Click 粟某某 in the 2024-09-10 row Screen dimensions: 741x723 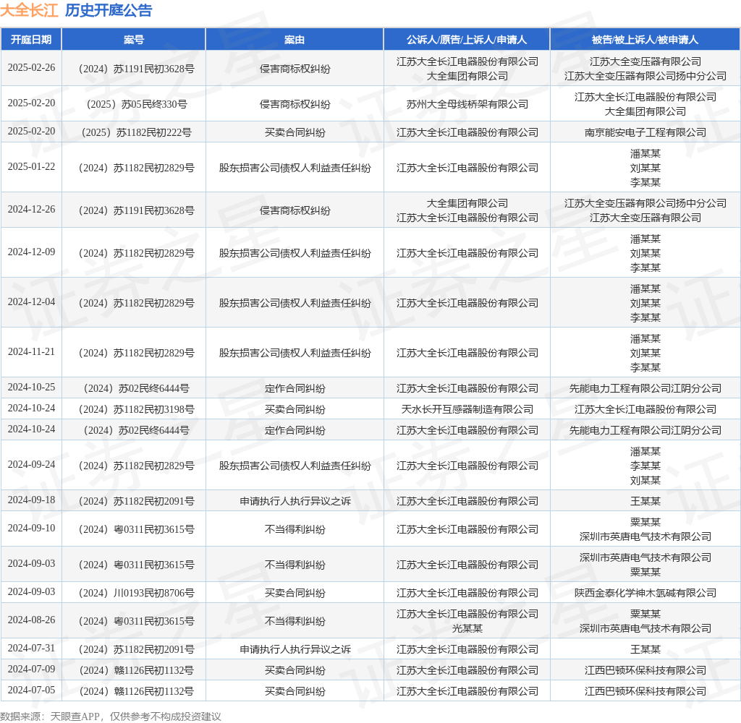[x=645, y=522]
